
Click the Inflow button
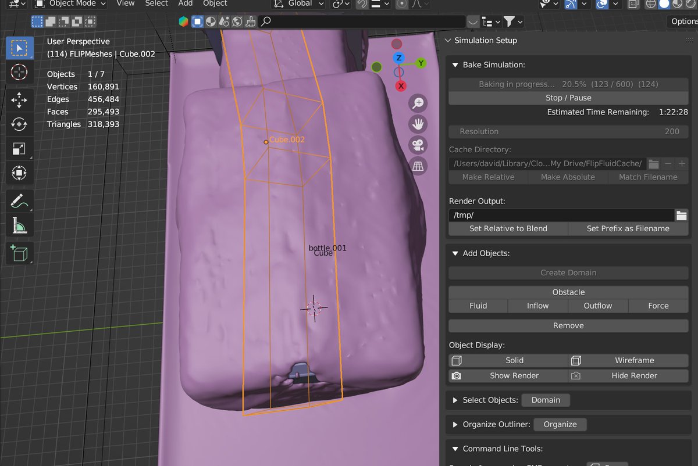point(538,306)
